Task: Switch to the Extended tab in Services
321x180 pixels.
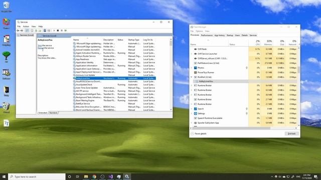Action: [43, 112]
